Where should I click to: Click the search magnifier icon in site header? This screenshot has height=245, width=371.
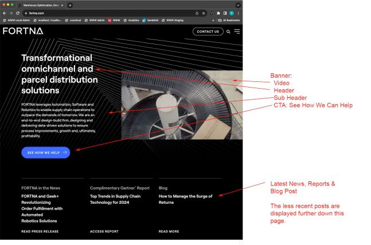pos(228,31)
